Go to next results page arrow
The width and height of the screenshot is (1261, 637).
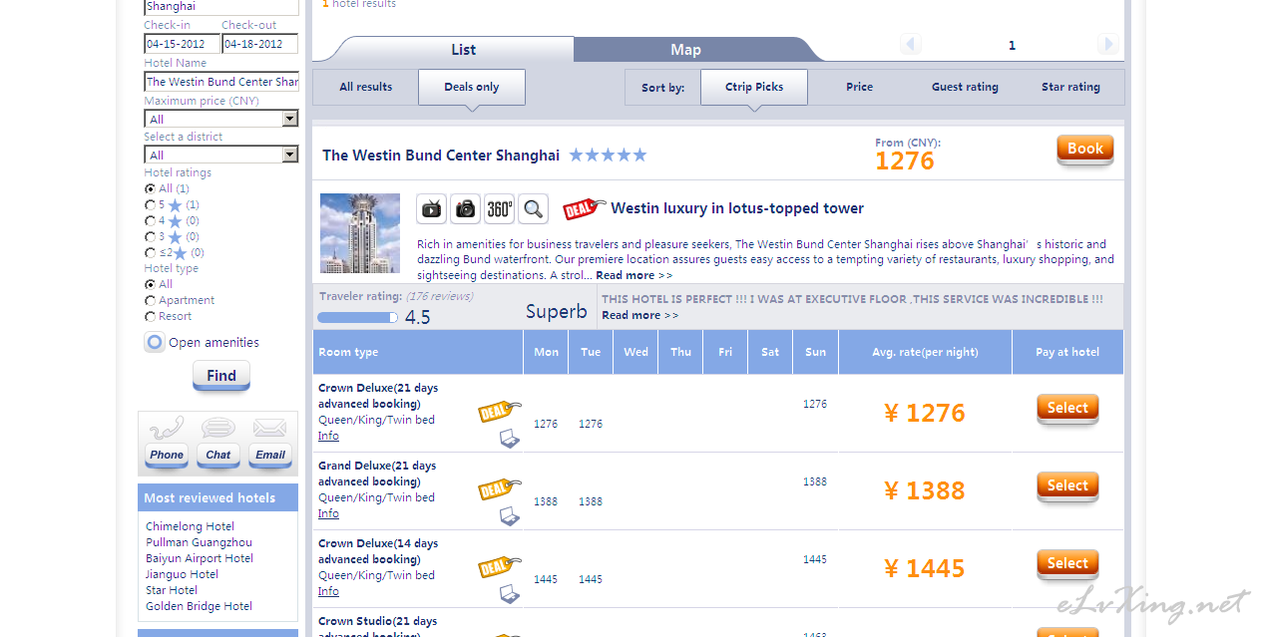click(x=1107, y=44)
